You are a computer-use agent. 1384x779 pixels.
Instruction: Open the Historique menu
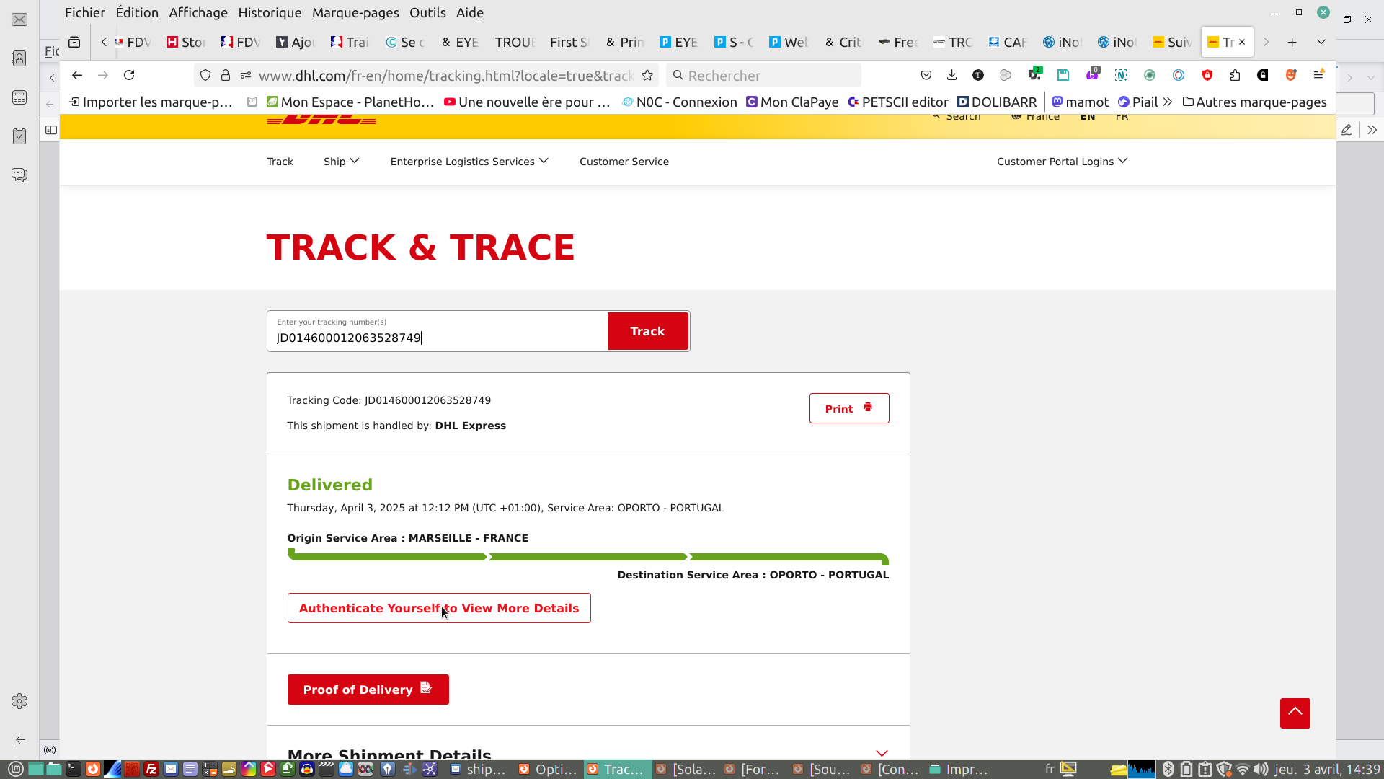(x=270, y=12)
